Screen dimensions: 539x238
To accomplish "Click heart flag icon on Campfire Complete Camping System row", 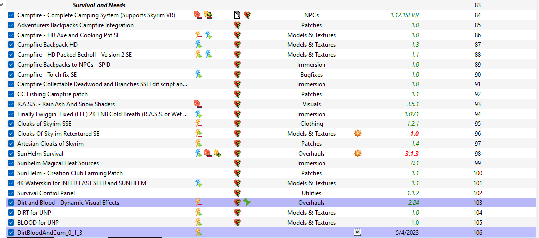I will pyautogui.click(x=247, y=15).
